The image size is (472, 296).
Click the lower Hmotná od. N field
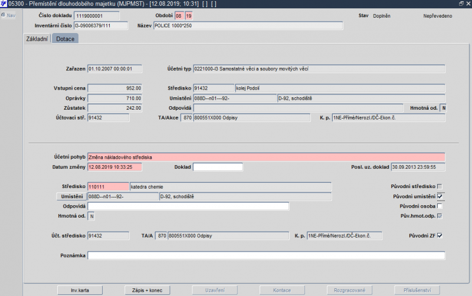91,216
